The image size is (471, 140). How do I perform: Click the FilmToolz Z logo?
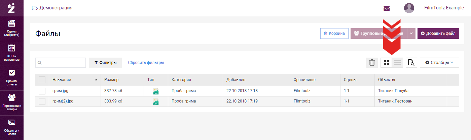11,8
